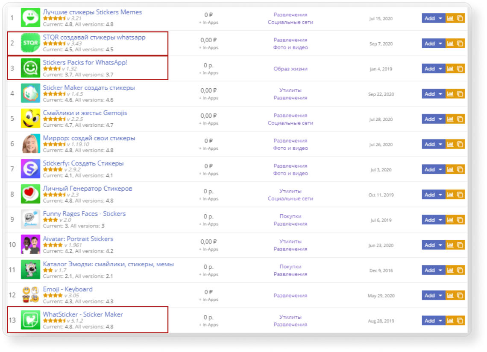This screenshot has height=352, width=487.
Task: Expand Add dropdown for Stickerfy row
Action: pyautogui.click(x=440, y=169)
